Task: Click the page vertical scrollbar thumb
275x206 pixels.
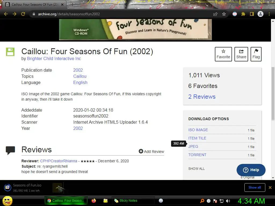Action: coord(273,94)
